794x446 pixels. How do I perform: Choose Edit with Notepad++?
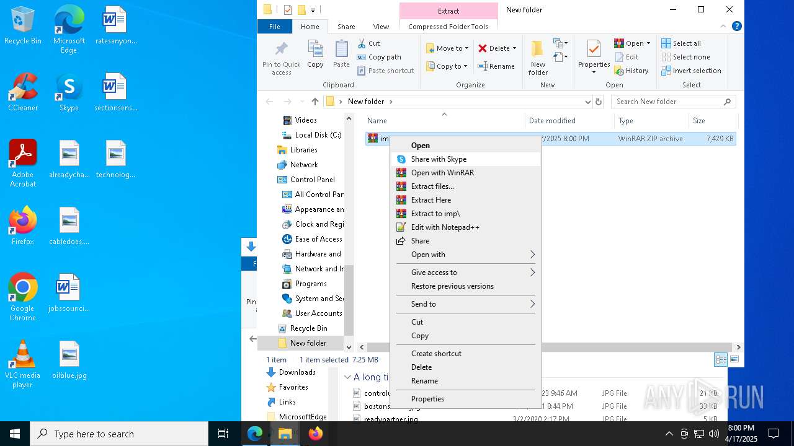point(466,227)
